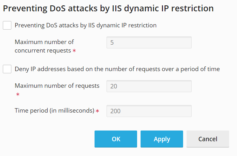The image size is (237, 156).
Task: Click the 'Time period (in milliseconds)' label
Action: pos(55,110)
